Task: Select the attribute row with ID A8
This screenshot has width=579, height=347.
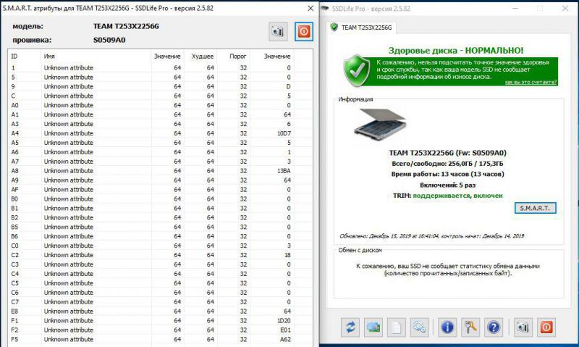Action: [145, 171]
